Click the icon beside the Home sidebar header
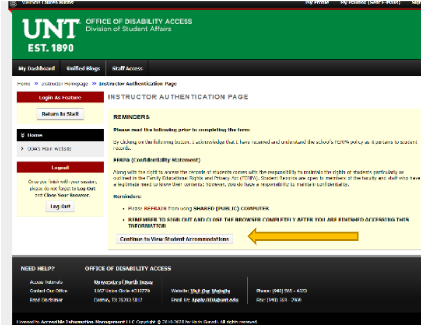The width and height of the screenshot is (421, 326). click(x=23, y=135)
